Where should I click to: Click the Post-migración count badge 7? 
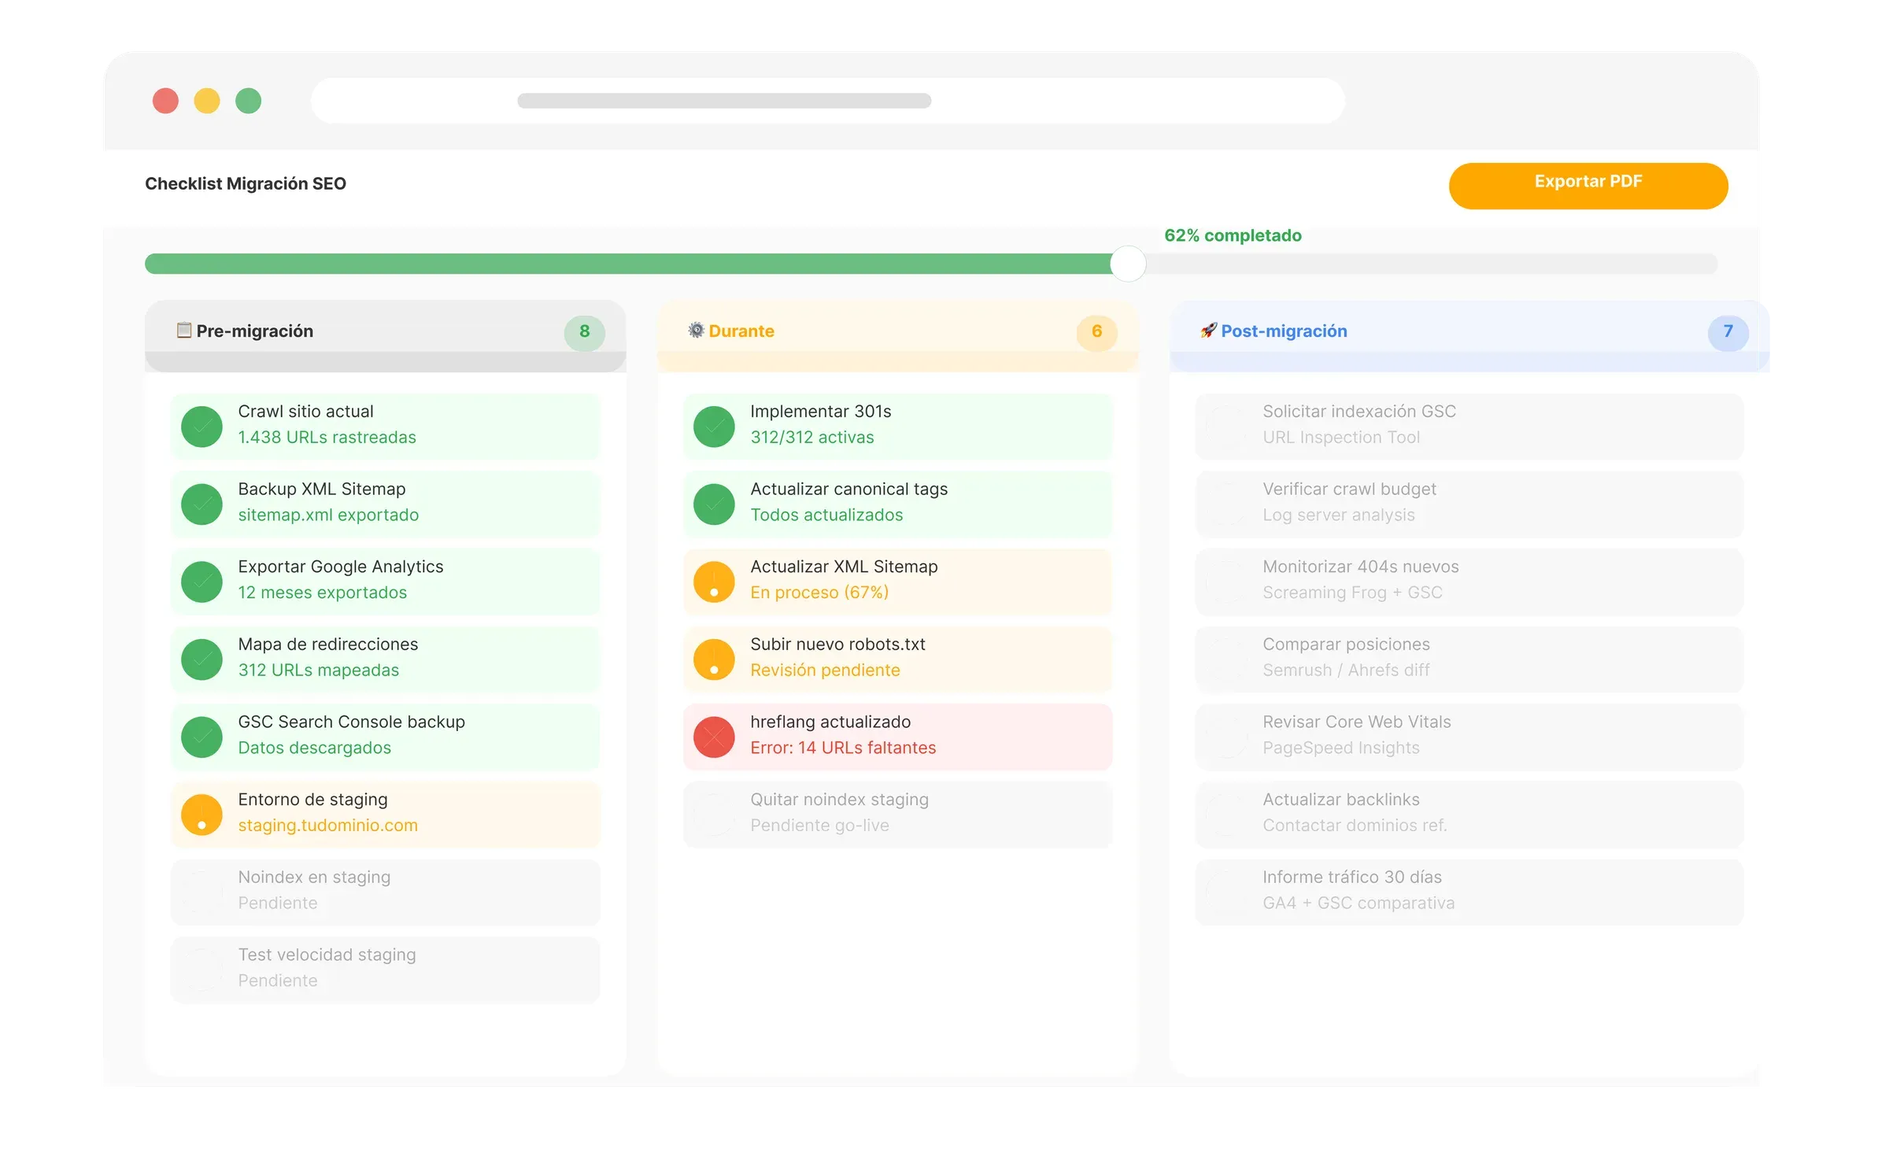coord(1728,332)
